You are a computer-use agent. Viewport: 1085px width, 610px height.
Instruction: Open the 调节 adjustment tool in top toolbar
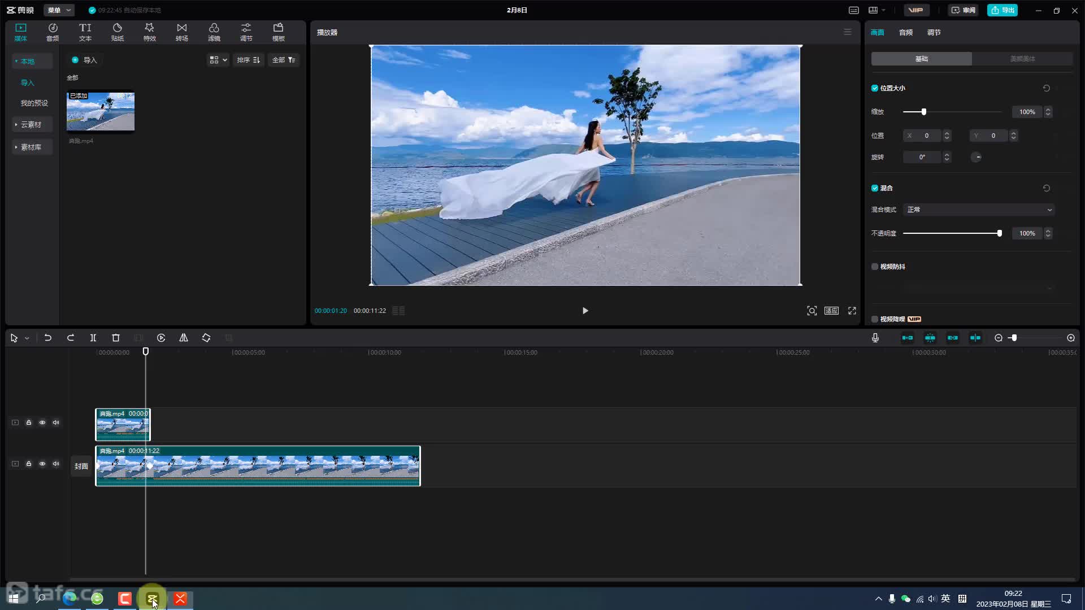pos(246,32)
